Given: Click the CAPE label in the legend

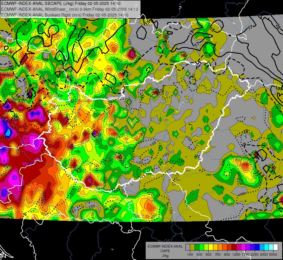Looking at the screenshot, I should pyautogui.click(x=165, y=251).
